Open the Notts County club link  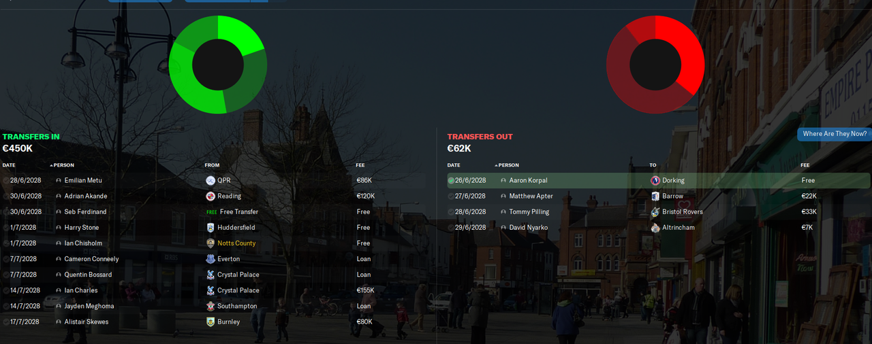(x=236, y=243)
